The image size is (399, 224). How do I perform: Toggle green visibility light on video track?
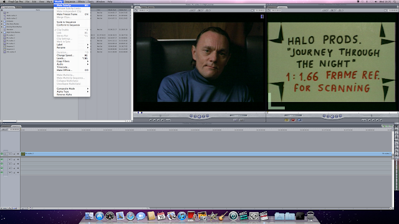click(x=2, y=154)
